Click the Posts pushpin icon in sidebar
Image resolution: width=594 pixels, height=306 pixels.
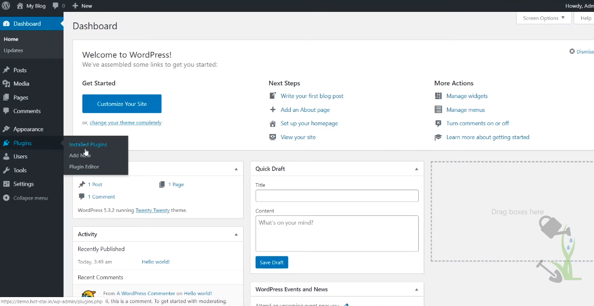point(6,70)
